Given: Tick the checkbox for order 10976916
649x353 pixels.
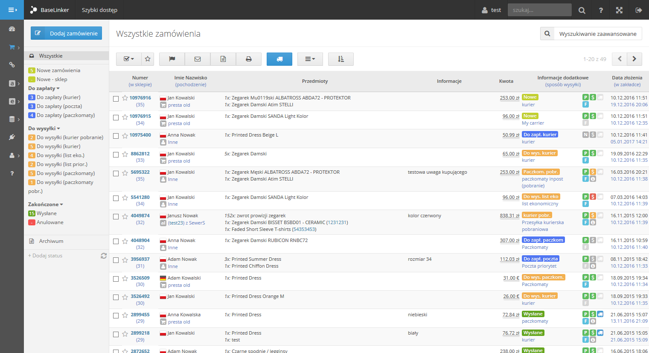Looking at the screenshot, I should coord(116,99).
